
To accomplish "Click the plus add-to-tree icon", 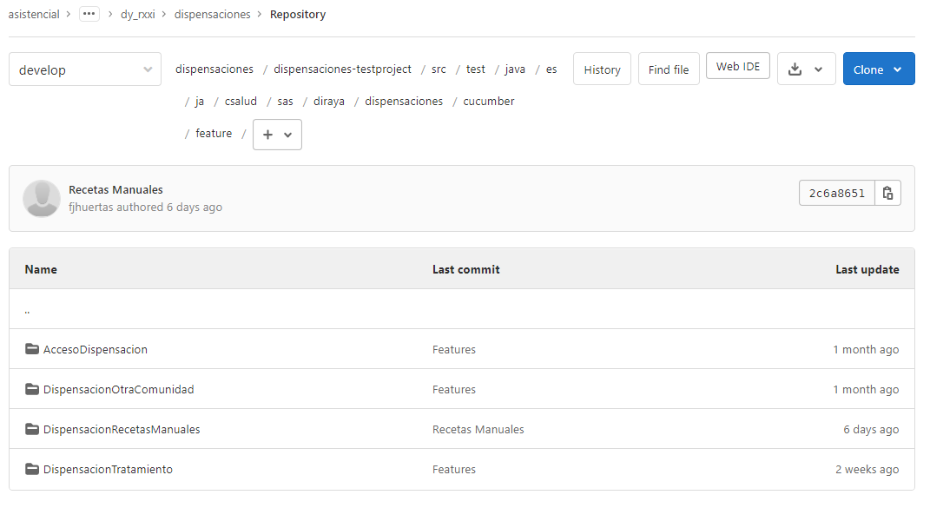I will pos(268,135).
